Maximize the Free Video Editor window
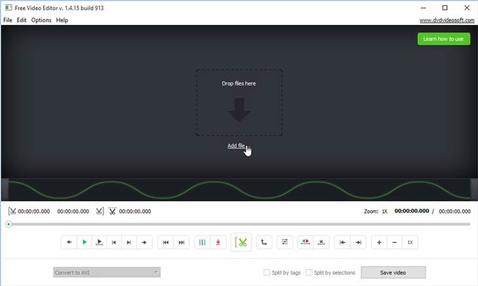Image resolution: width=478 pixels, height=286 pixels. click(445, 8)
